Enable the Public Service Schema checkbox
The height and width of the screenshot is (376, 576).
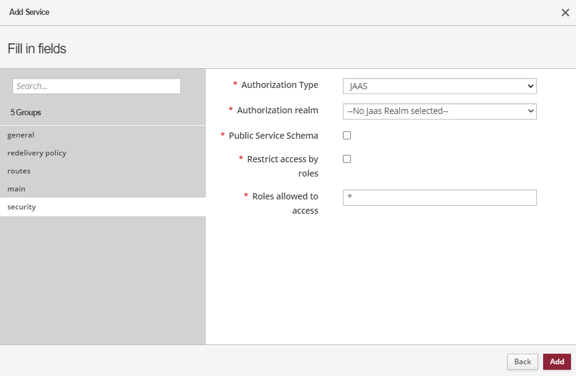click(347, 136)
